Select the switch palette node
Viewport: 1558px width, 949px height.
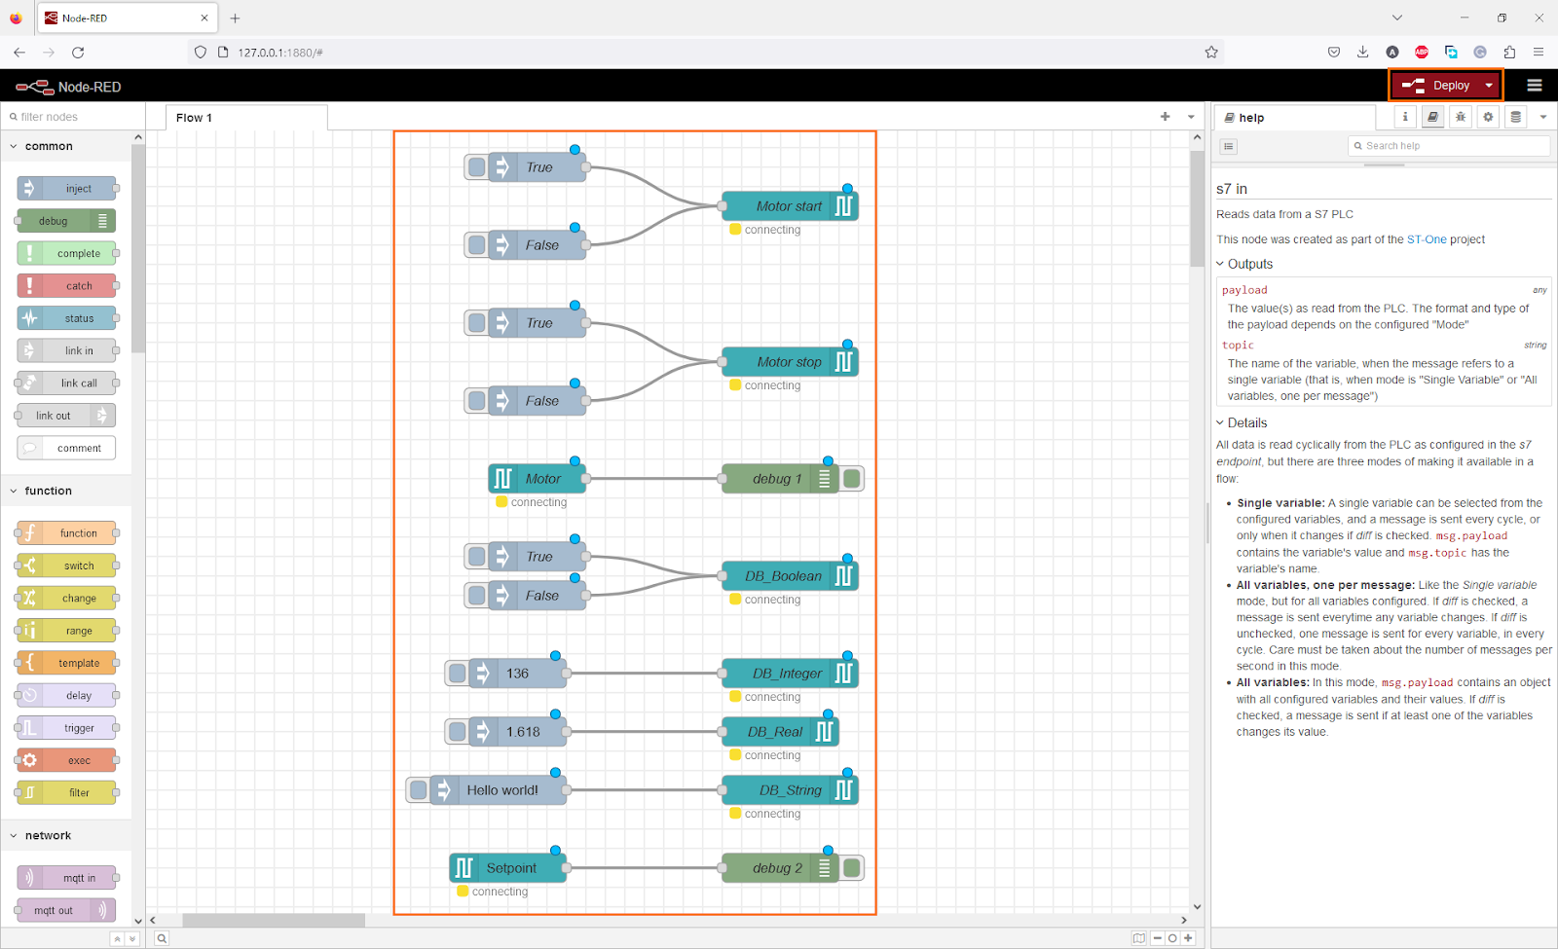66,566
